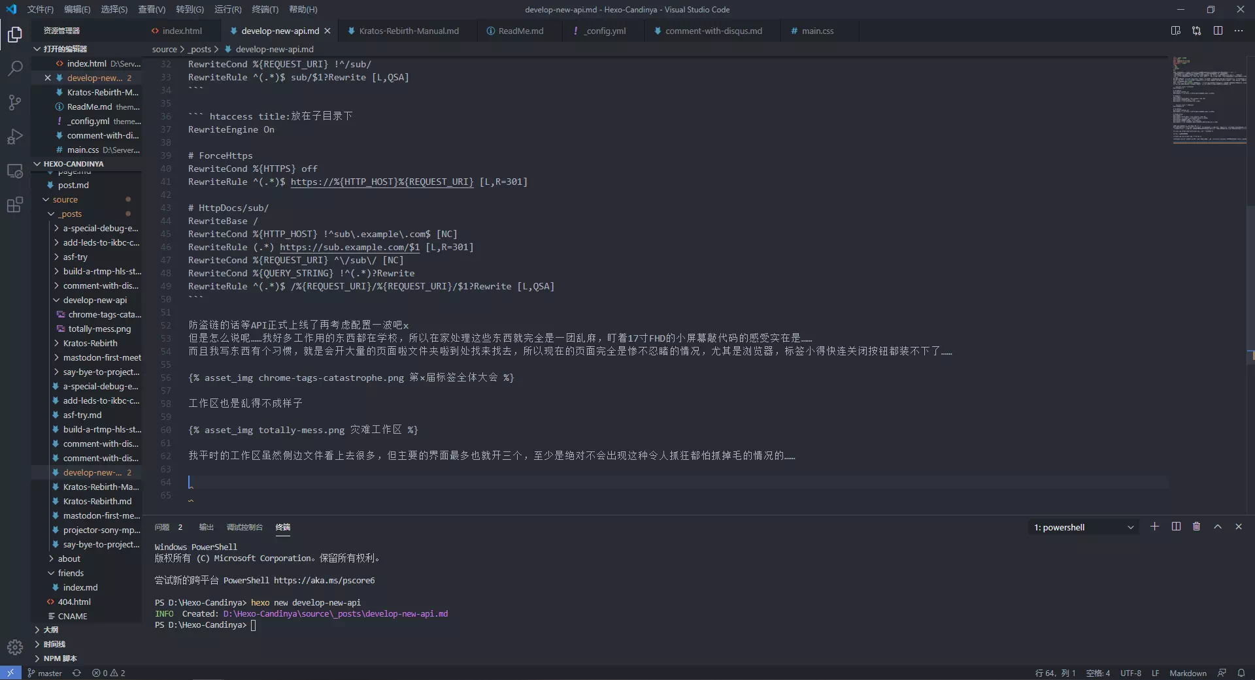Create a new terminal
This screenshot has width=1255, height=680.
[1155, 526]
